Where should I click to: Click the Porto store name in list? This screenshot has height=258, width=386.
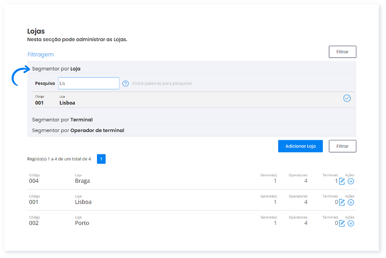(82, 223)
